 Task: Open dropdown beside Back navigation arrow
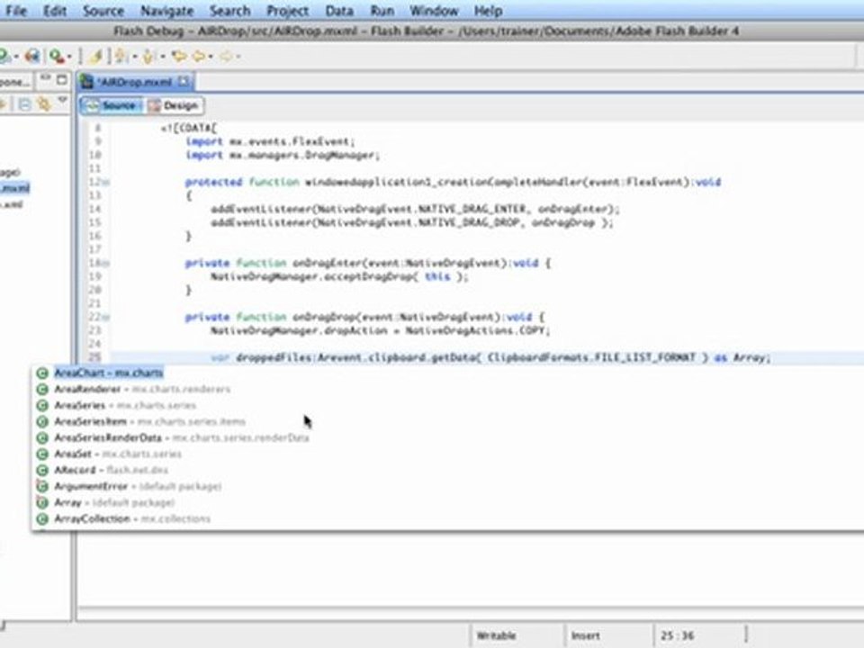[x=211, y=56]
